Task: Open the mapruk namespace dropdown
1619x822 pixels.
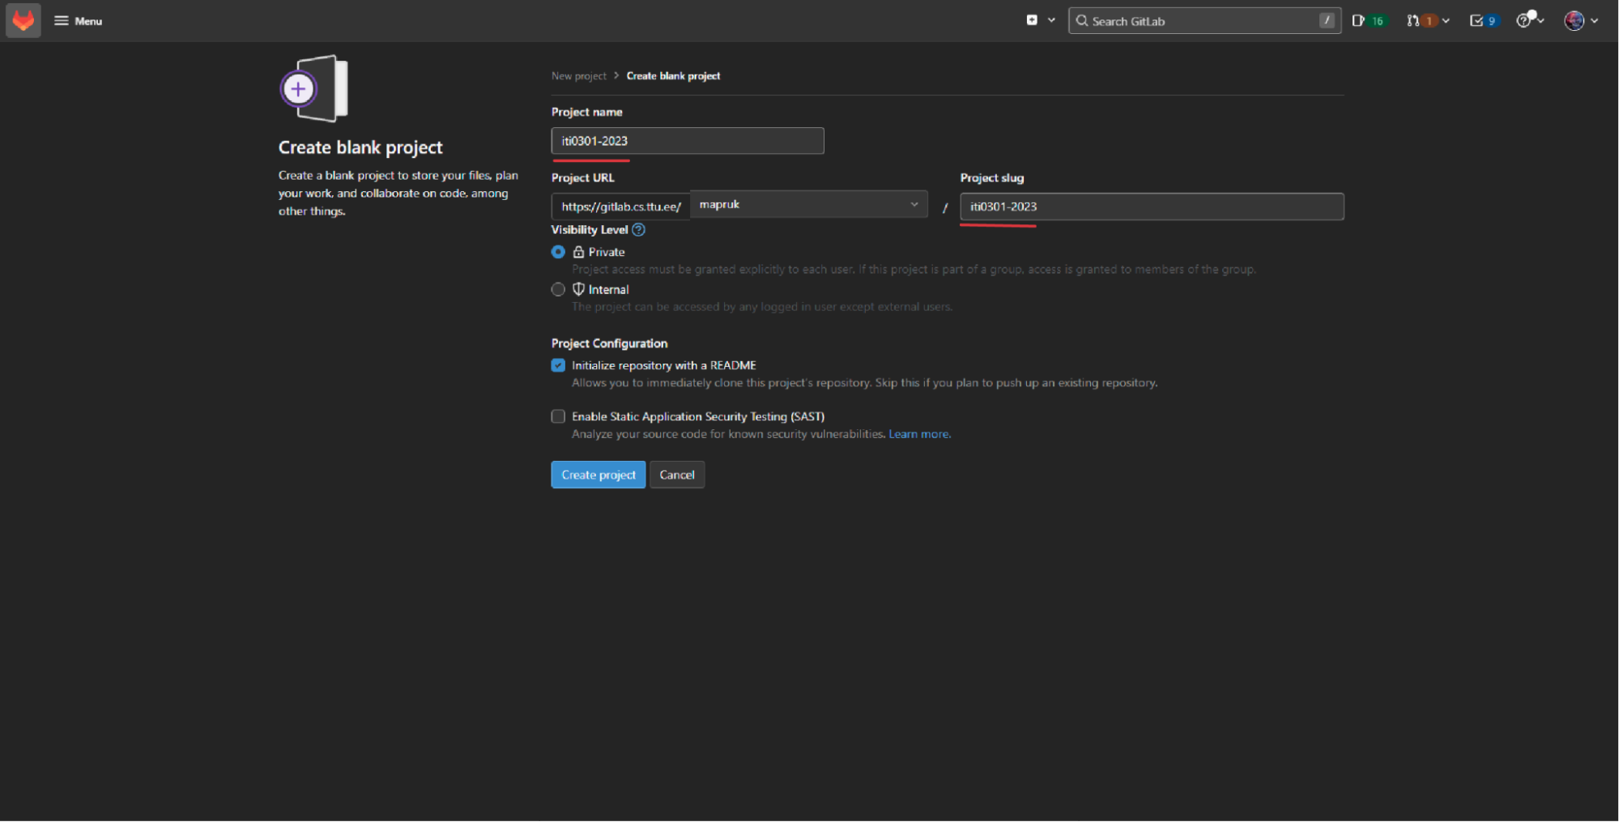Action: (808, 204)
